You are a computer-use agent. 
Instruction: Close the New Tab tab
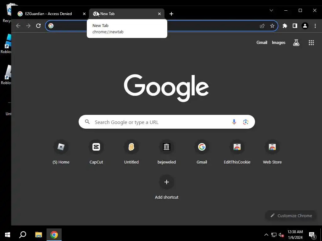[159, 14]
